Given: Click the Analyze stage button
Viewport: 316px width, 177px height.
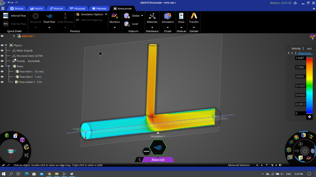Looking at the screenshot, I should click(x=158, y=160).
